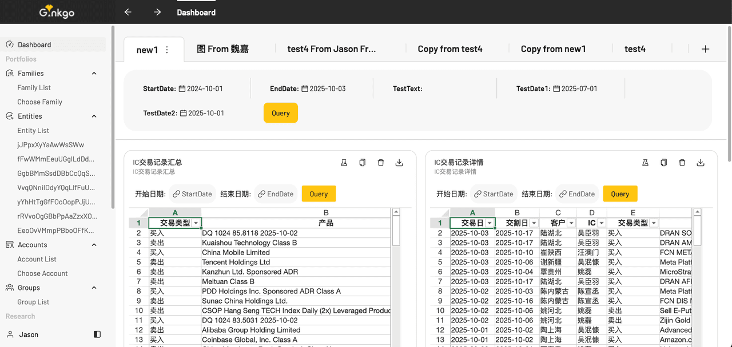This screenshot has height=347, width=732.
Task: Switch to the test4 From Jason Fr... tab
Action: (x=332, y=49)
